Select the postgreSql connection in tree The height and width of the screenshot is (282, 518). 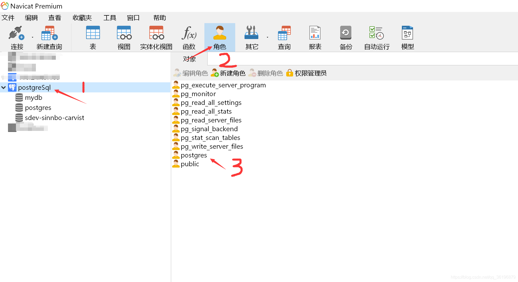click(34, 87)
